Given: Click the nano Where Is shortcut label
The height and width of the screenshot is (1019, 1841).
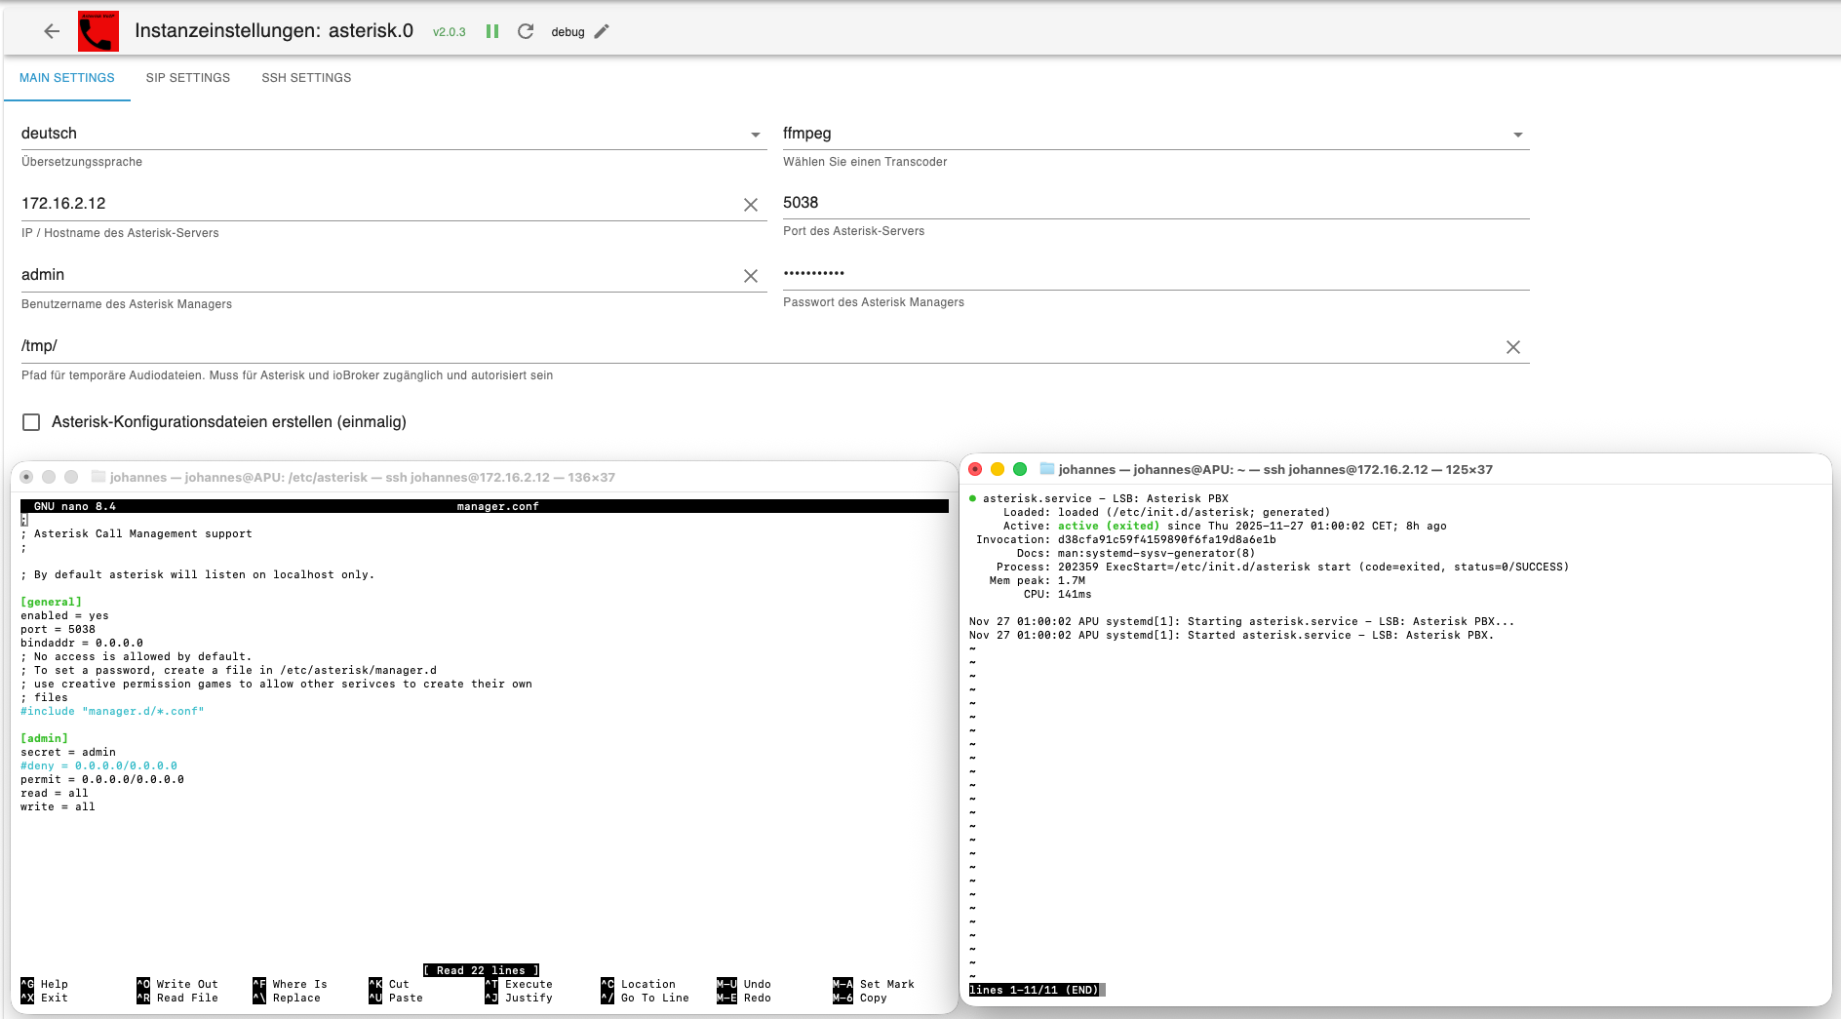Looking at the screenshot, I should pos(300,984).
